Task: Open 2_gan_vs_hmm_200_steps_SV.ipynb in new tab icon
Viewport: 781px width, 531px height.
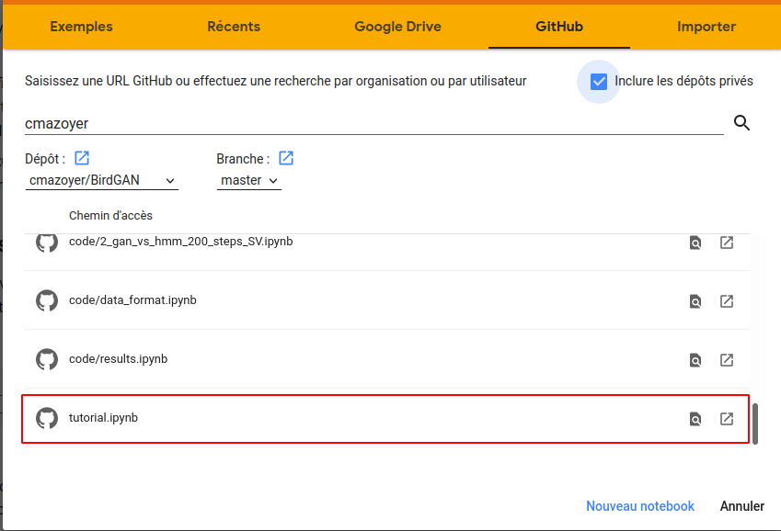Action: pos(727,243)
